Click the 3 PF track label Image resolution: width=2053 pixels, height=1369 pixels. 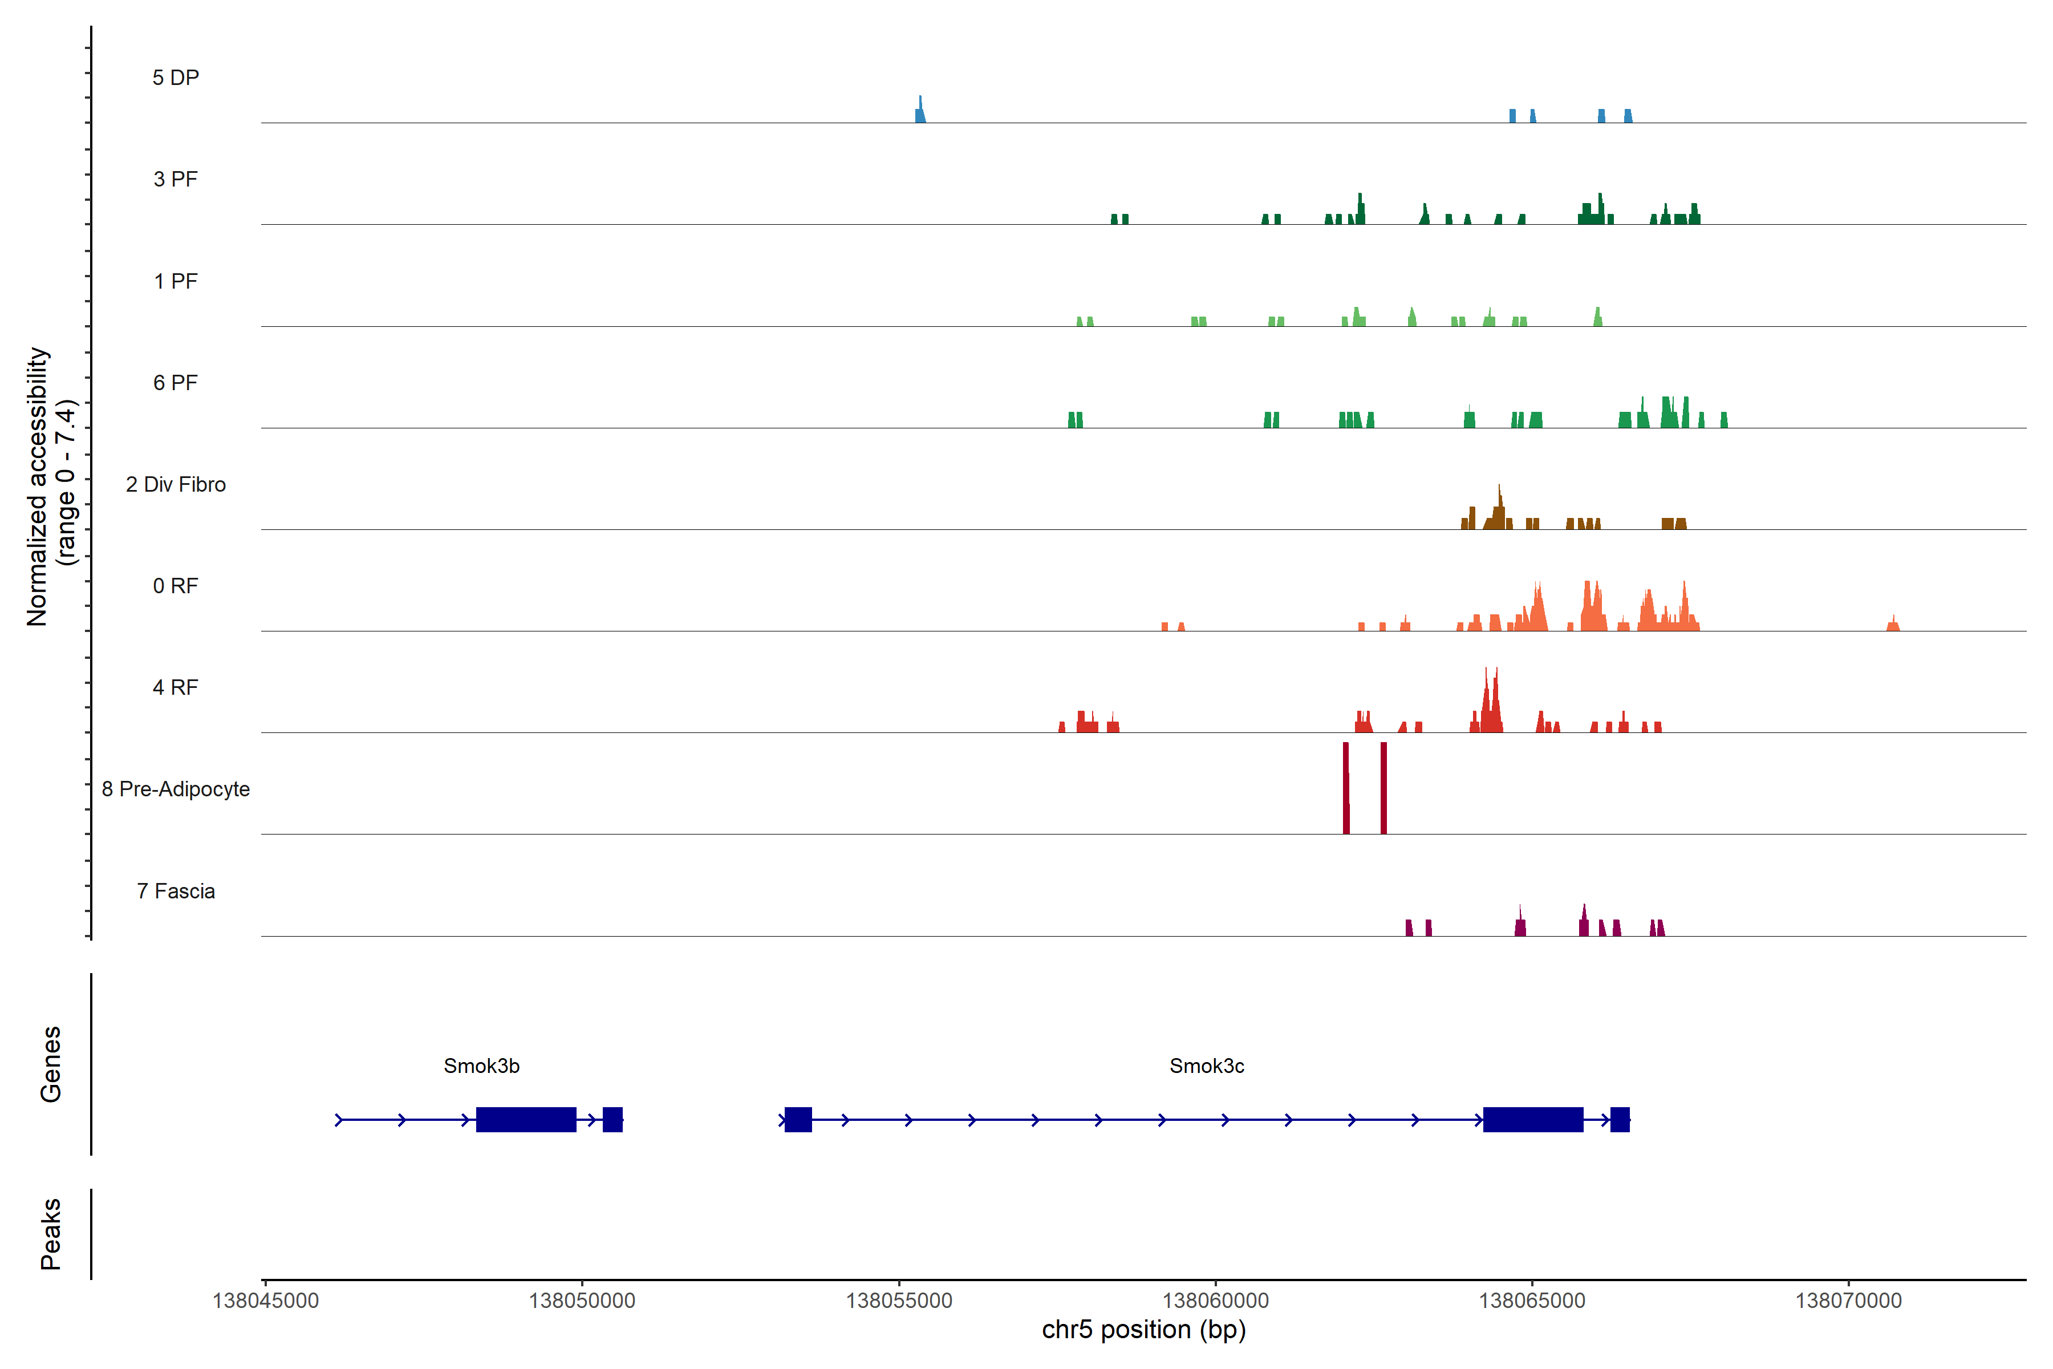pyautogui.click(x=176, y=179)
